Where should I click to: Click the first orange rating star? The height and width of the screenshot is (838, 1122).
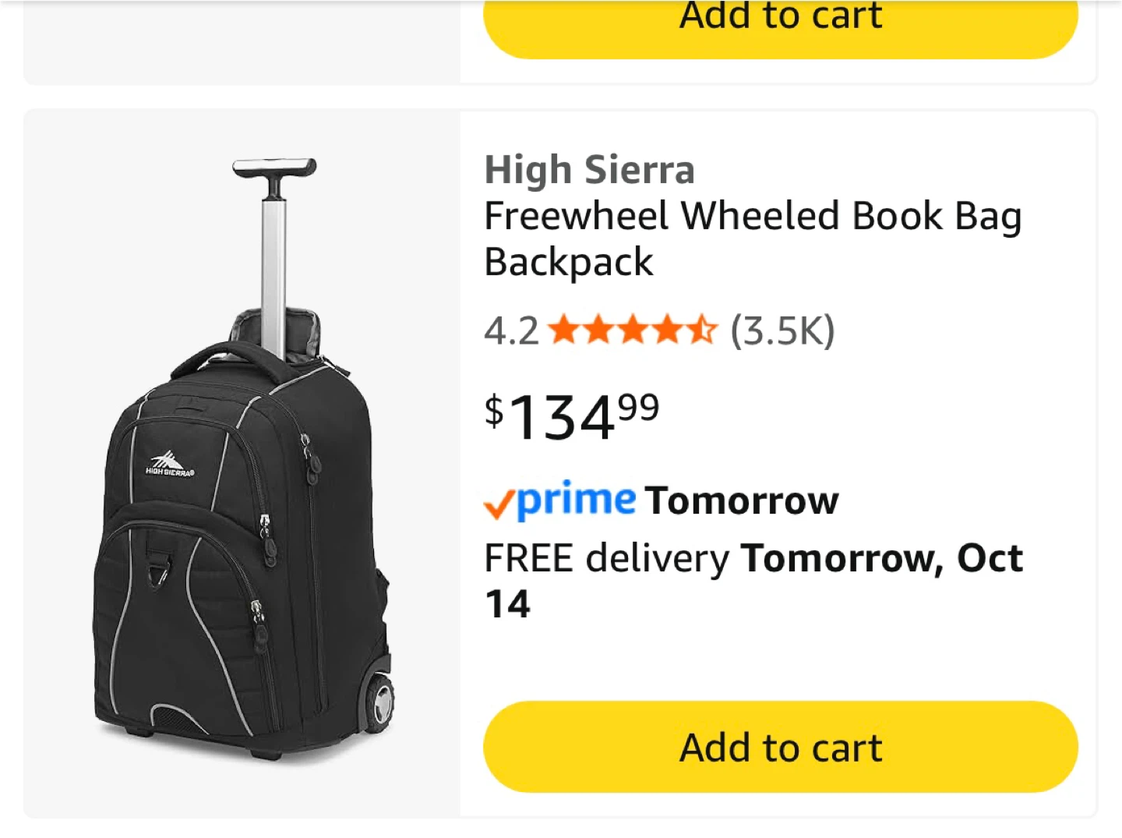click(x=564, y=330)
